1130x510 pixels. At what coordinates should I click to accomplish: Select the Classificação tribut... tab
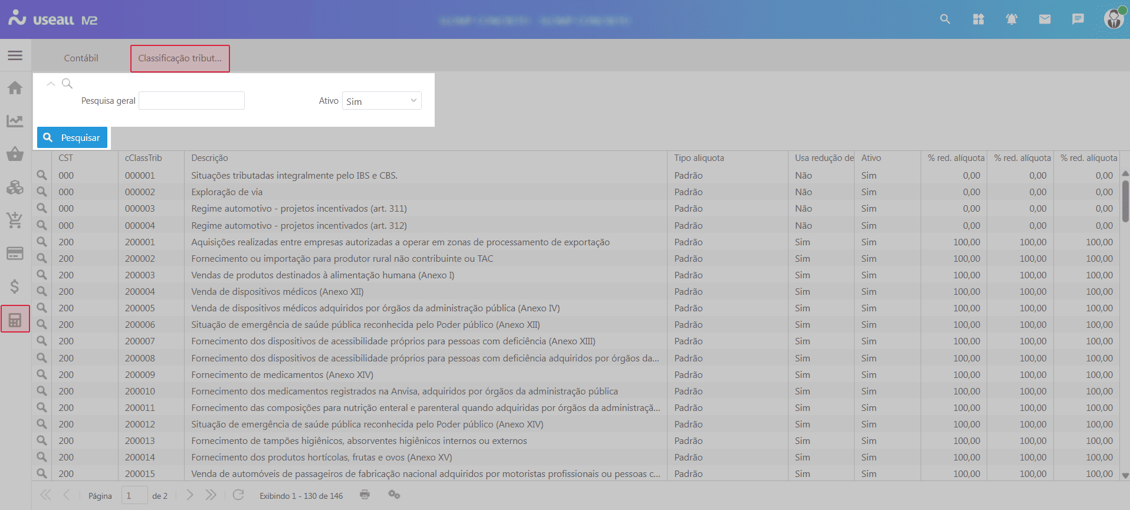(x=180, y=58)
